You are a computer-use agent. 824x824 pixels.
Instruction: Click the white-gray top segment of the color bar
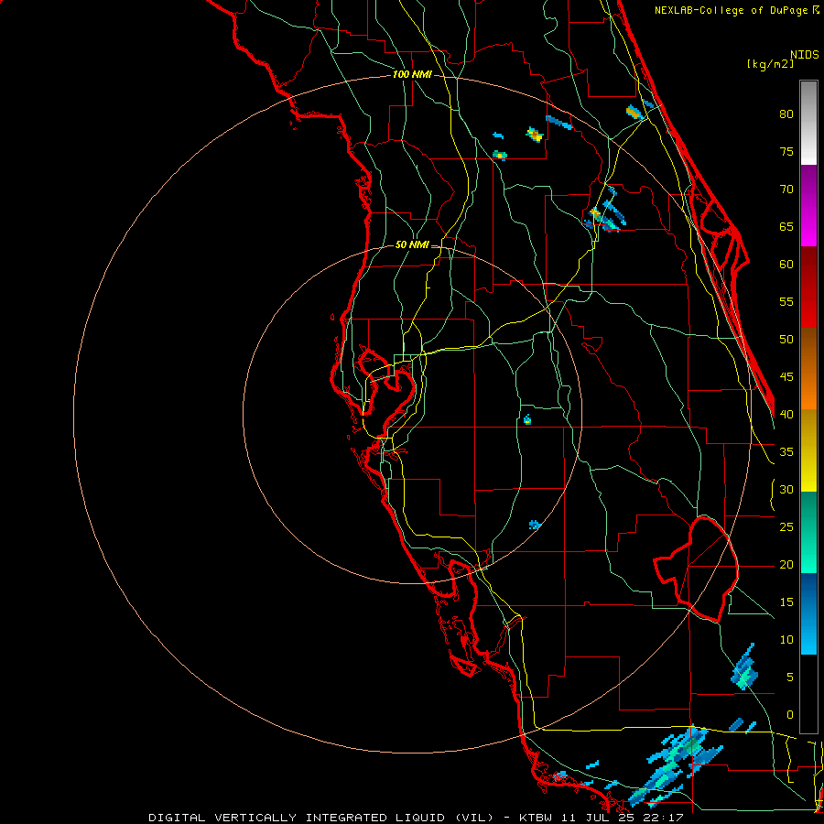coord(808,123)
